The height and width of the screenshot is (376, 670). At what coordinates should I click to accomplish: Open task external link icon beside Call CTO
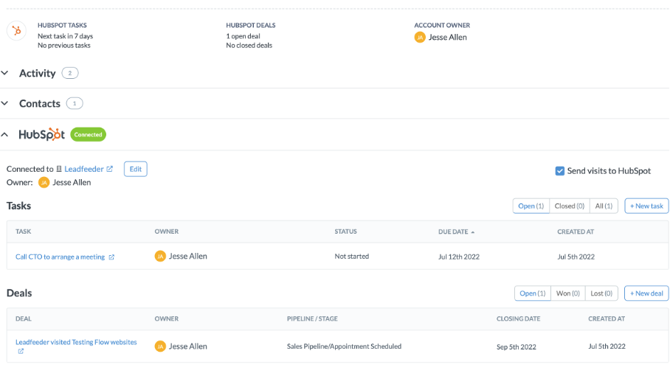point(111,257)
